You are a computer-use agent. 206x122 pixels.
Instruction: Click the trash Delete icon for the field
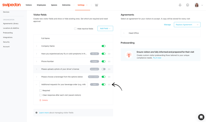pos(40,100)
